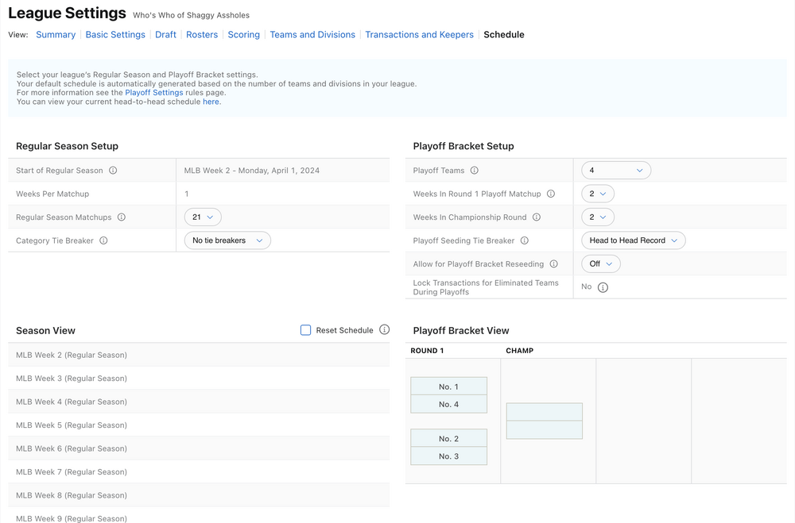Click the 'here' head-to-head schedule link
The width and height of the screenshot is (795, 523).
[x=211, y=102]
